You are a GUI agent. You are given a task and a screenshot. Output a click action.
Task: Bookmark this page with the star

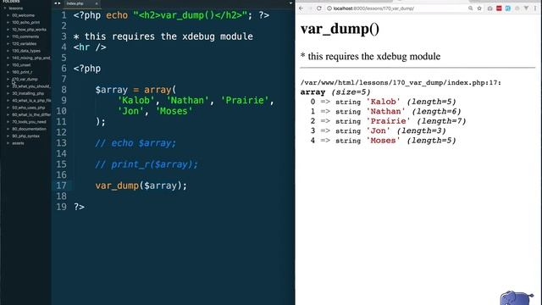click(479, 8)
